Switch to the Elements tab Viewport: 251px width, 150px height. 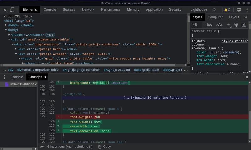pos(30,10)
